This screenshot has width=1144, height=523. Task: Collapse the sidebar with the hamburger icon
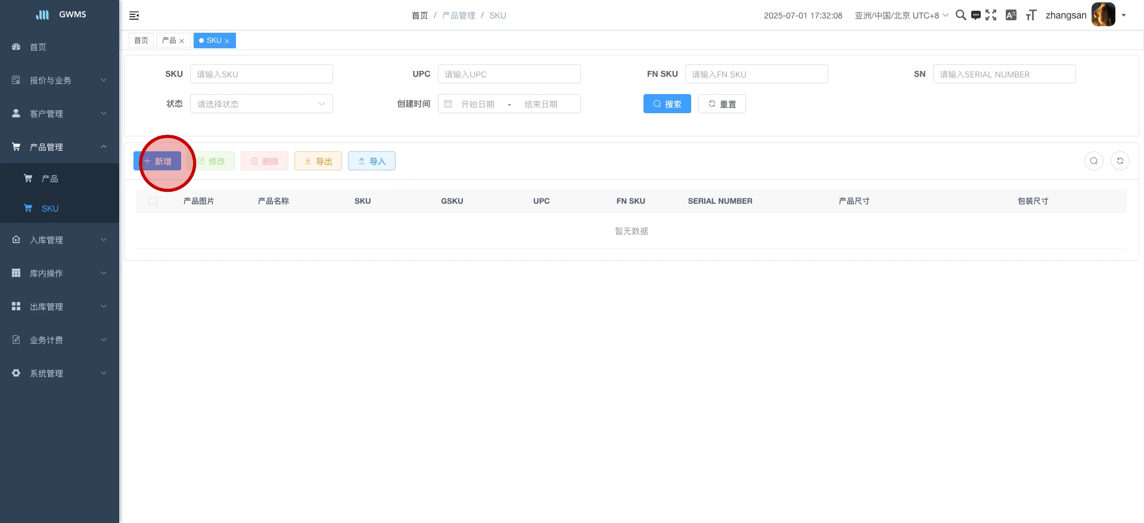[x=134, y=15]
